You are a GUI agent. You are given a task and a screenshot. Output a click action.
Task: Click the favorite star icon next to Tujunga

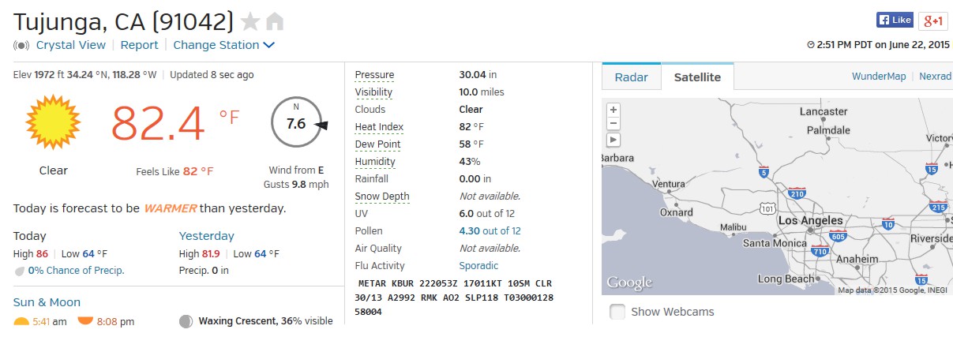click(x=250, y=21)
